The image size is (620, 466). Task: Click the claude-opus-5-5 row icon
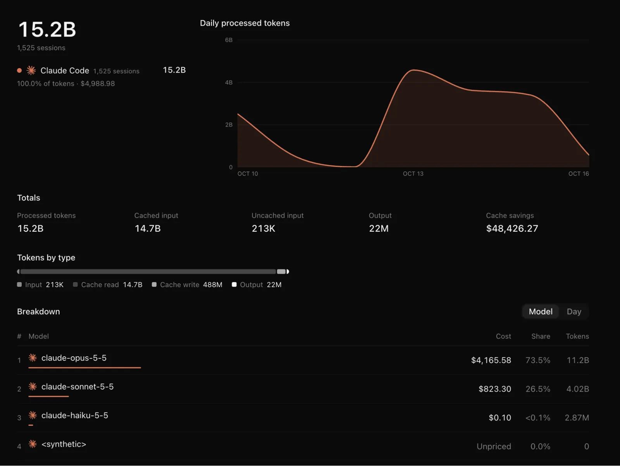click(x=33, y=357)
